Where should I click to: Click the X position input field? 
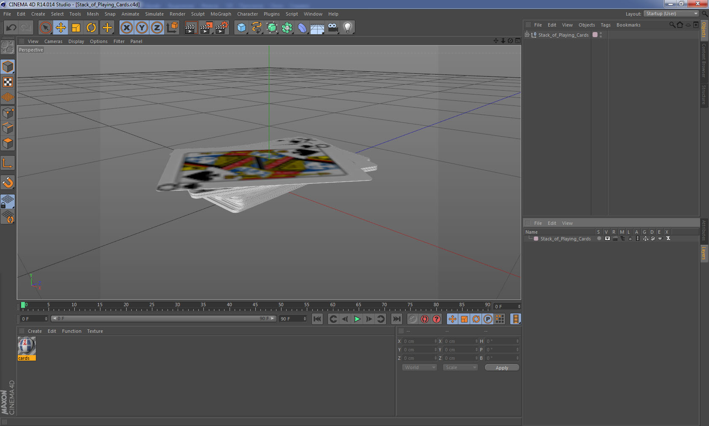(x=419, y=341)
